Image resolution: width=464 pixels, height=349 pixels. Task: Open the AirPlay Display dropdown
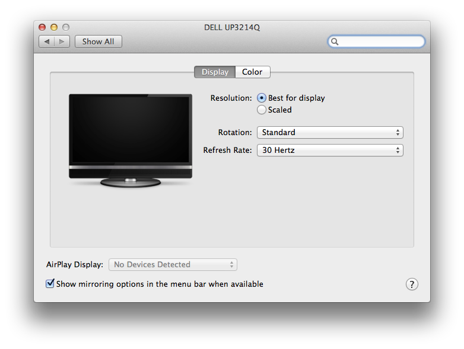[173, 264]
